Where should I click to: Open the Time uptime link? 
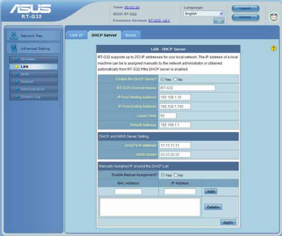point(132,7)
